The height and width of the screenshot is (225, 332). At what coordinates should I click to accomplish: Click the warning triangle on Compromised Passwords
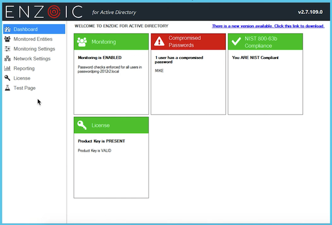click(x=159, y=42)
